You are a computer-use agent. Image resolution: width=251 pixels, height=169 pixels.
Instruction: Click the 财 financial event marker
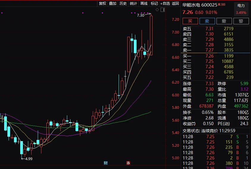[x=106, y=163]
